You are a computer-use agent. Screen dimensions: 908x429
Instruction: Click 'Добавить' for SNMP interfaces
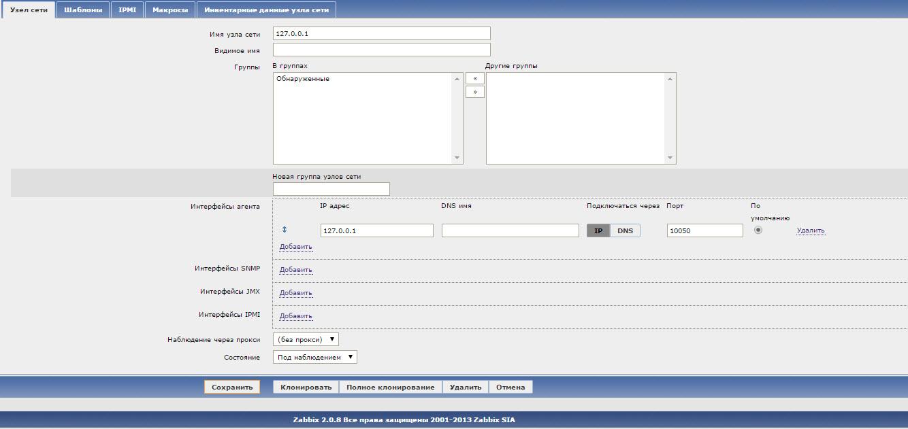pos(295,270)
